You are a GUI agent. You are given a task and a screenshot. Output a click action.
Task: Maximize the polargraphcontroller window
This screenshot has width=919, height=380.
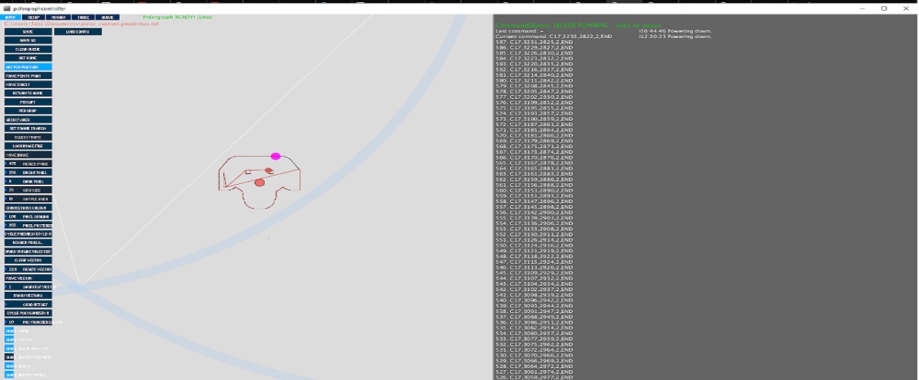884,8
